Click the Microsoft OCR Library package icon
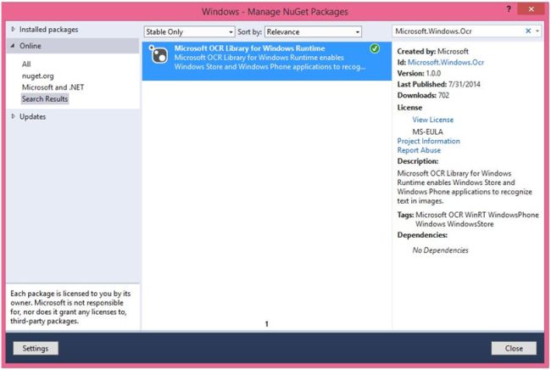Screen dimensions: 551x370 159,54
